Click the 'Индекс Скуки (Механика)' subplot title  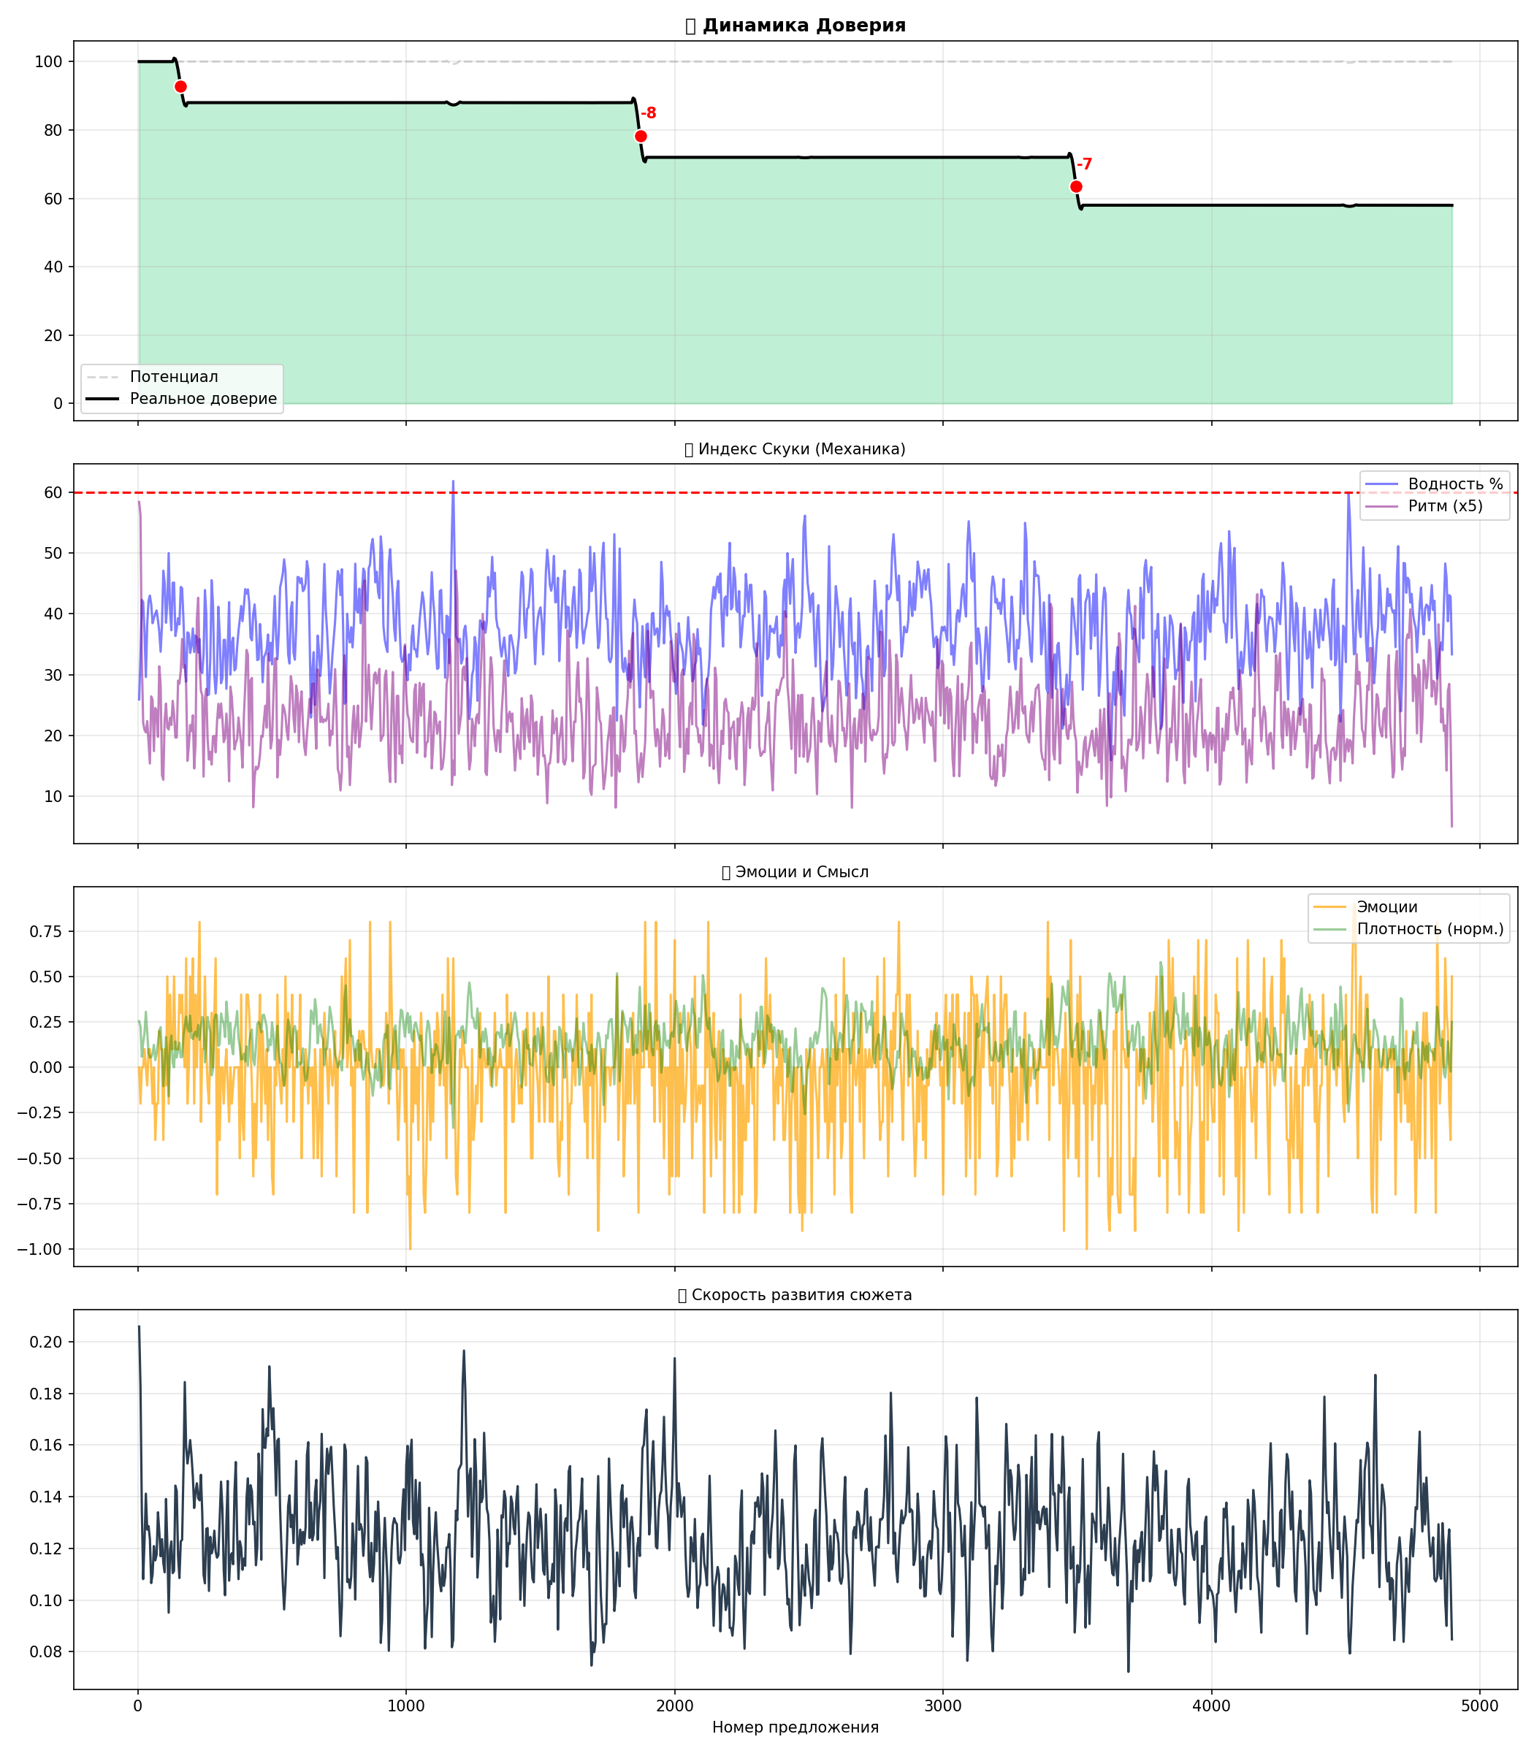(801, 449)
